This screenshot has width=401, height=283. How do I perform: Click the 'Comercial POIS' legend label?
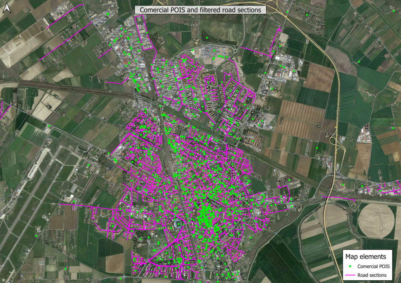click(373, 267)
